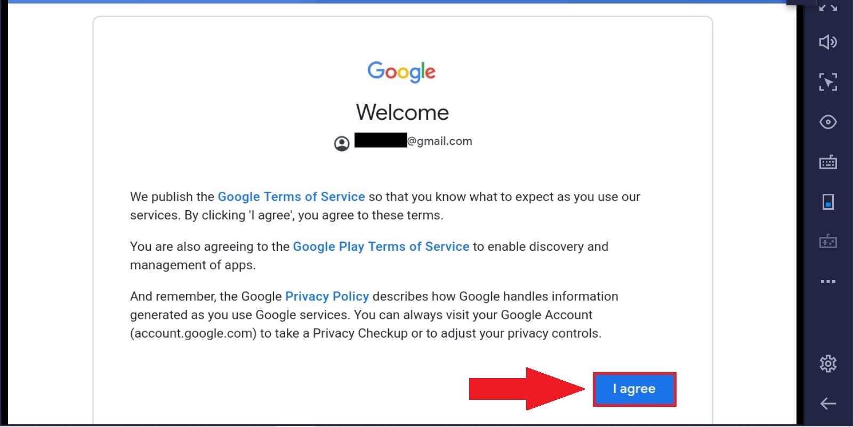Expand more options with the three-dots icon
Screen dimensions: 853x427
[x=828, y=282]
